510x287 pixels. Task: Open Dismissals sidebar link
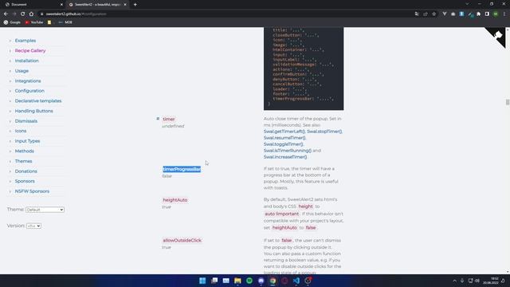point(26,121)
